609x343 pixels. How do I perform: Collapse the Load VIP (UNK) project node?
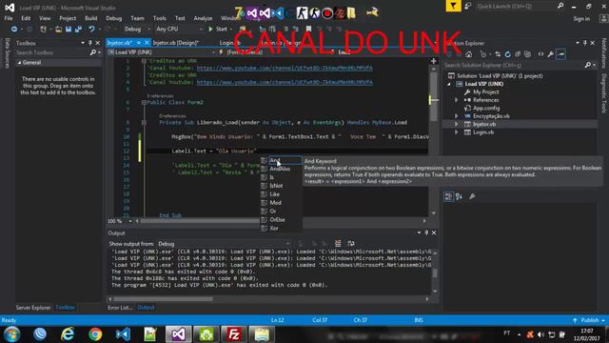tap(449, 84)
